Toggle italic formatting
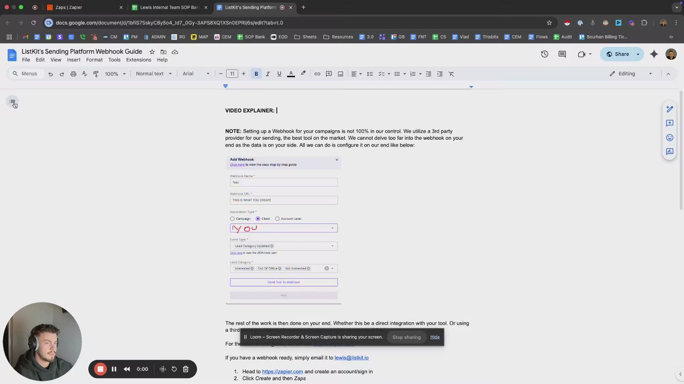Image resolution: width=684 pixels, height=384 pixels. click(268, 74)
